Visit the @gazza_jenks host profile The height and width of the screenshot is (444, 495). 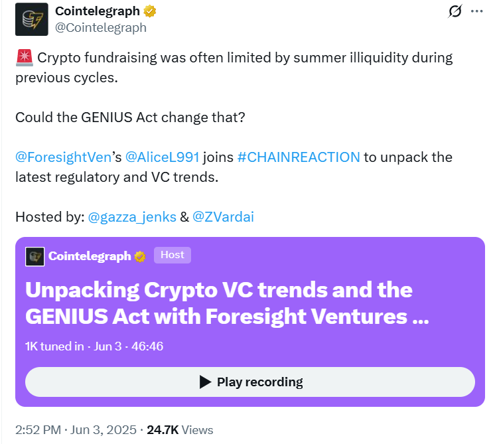[x=132, y=217]
